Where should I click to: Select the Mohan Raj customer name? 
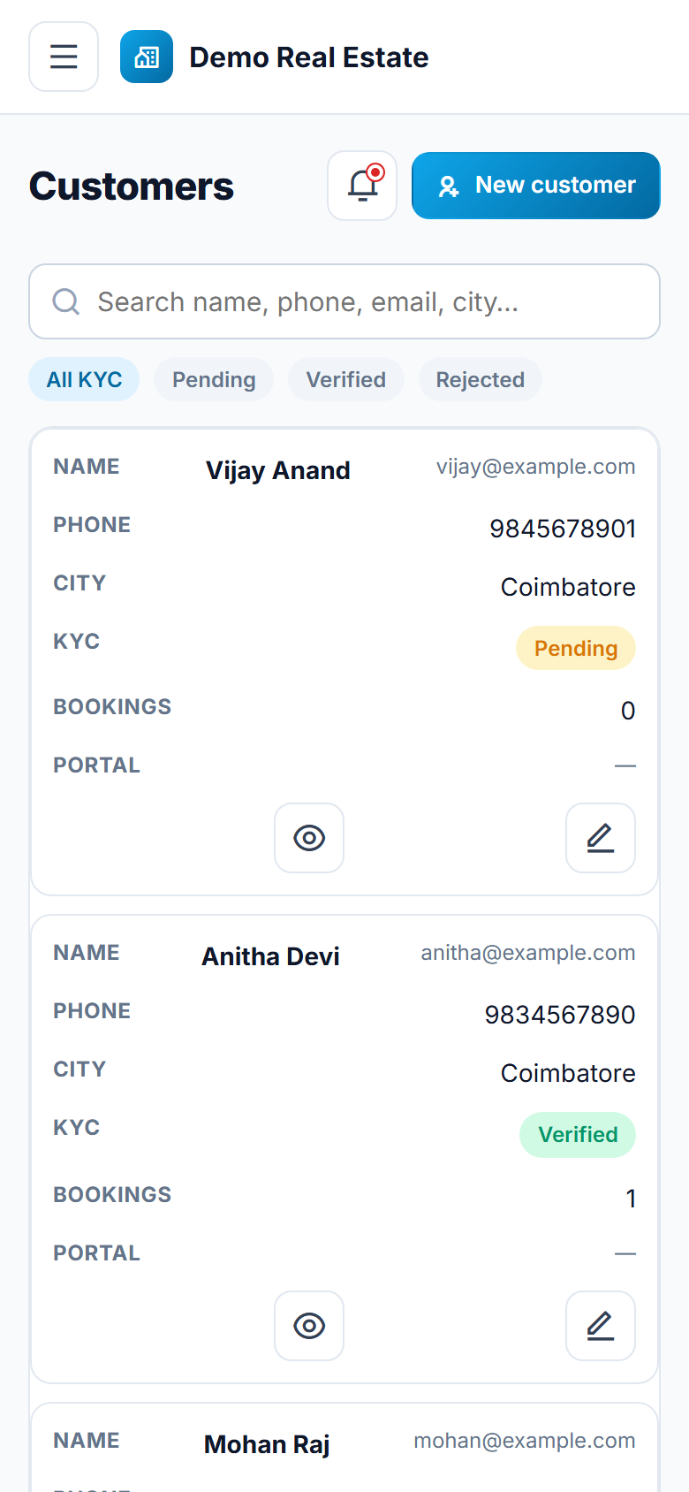267,1444
